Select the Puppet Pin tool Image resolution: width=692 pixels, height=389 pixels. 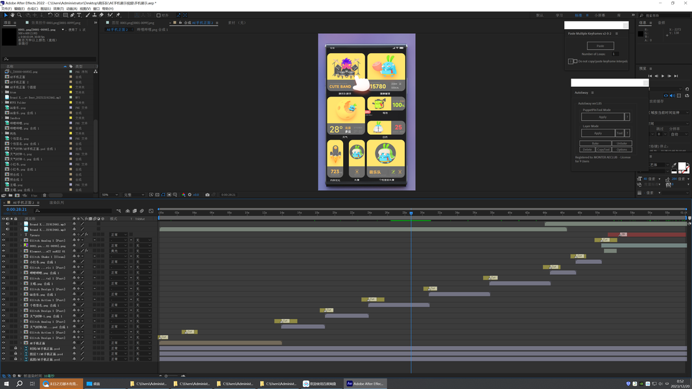(118, 15)
